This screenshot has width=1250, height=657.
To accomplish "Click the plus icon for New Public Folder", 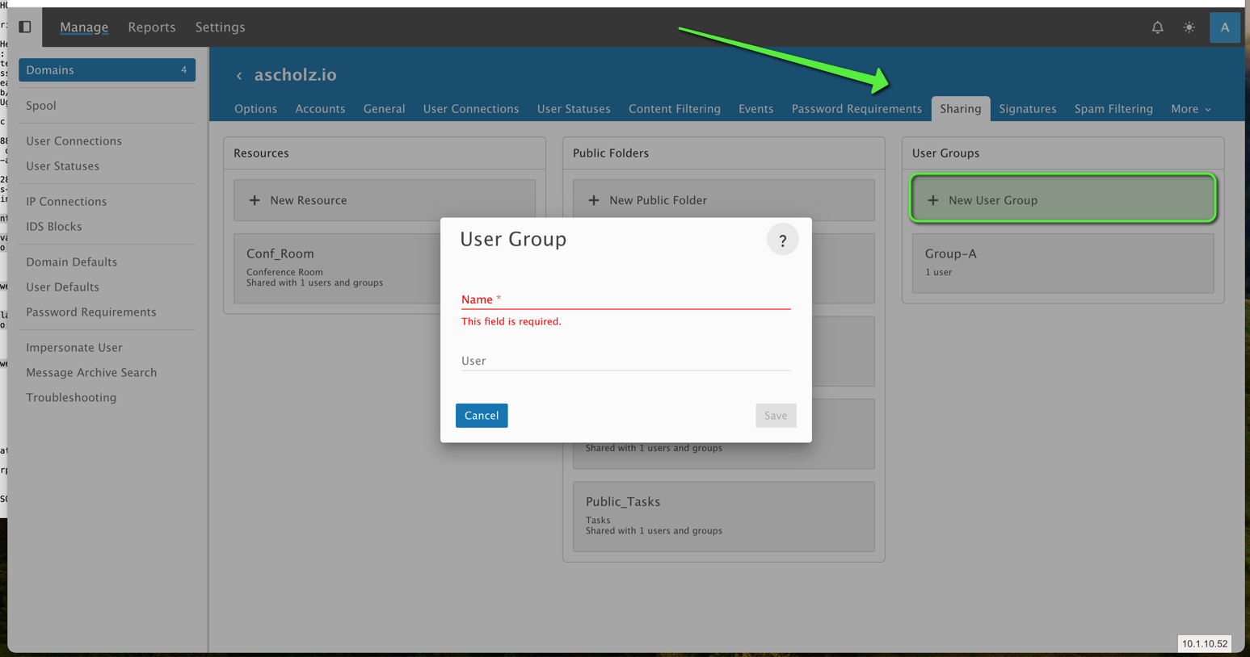I will point(594,200).
